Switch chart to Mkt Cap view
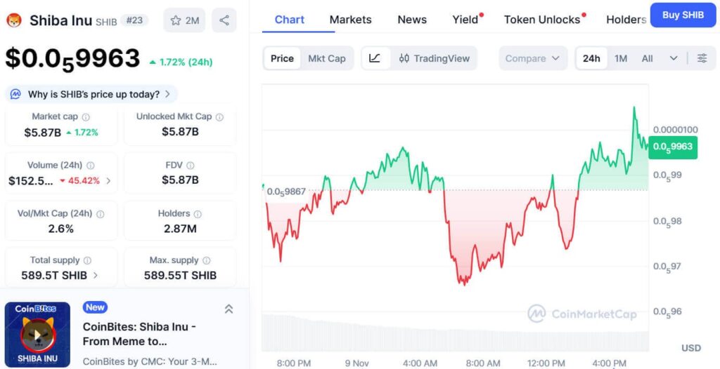The image size is (720, 369). [327, 58]
